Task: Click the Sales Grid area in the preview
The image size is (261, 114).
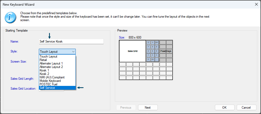Action: coord(132,51)
